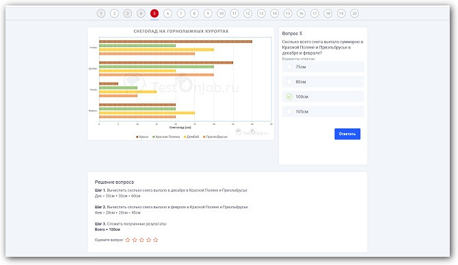Rate the question with the fifth star
The image size is (458, 265).
[156, 240]
